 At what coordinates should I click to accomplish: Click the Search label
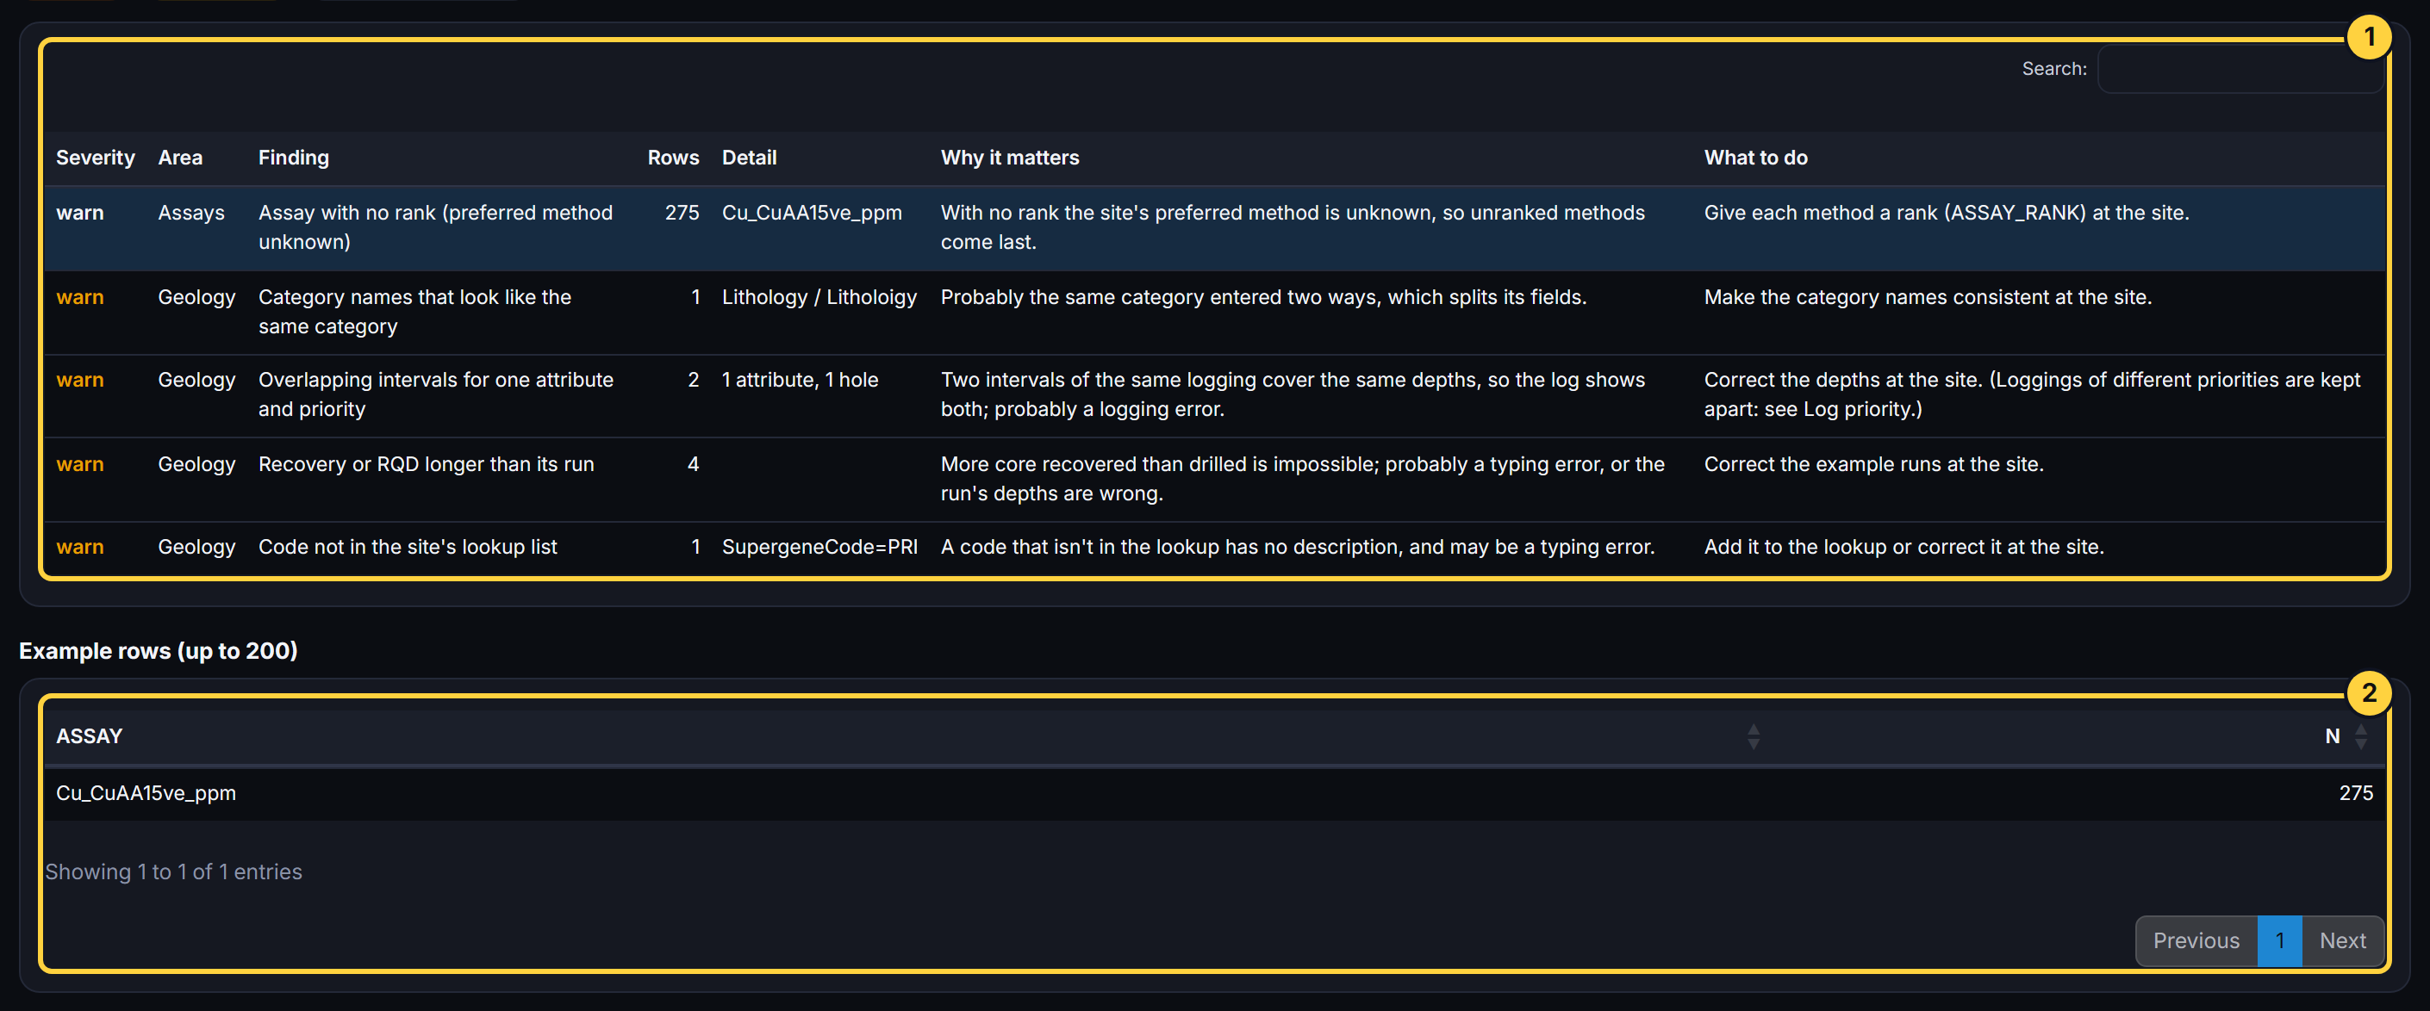click(x=2053, y=69)
